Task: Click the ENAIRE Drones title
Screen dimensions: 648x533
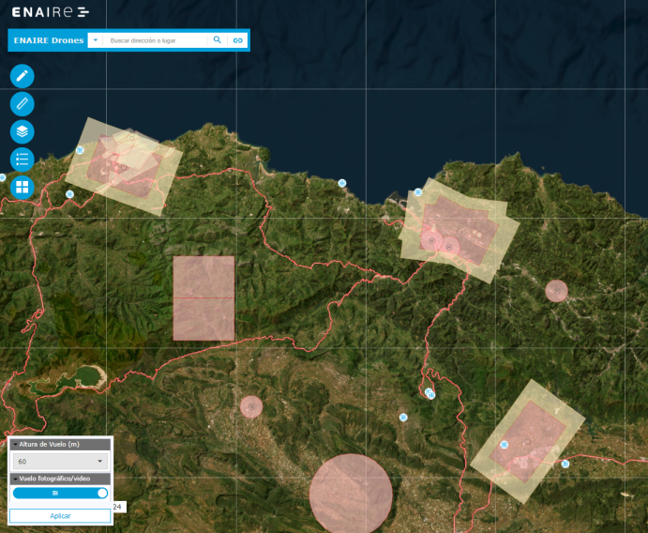Action: [x=49, y=40]
